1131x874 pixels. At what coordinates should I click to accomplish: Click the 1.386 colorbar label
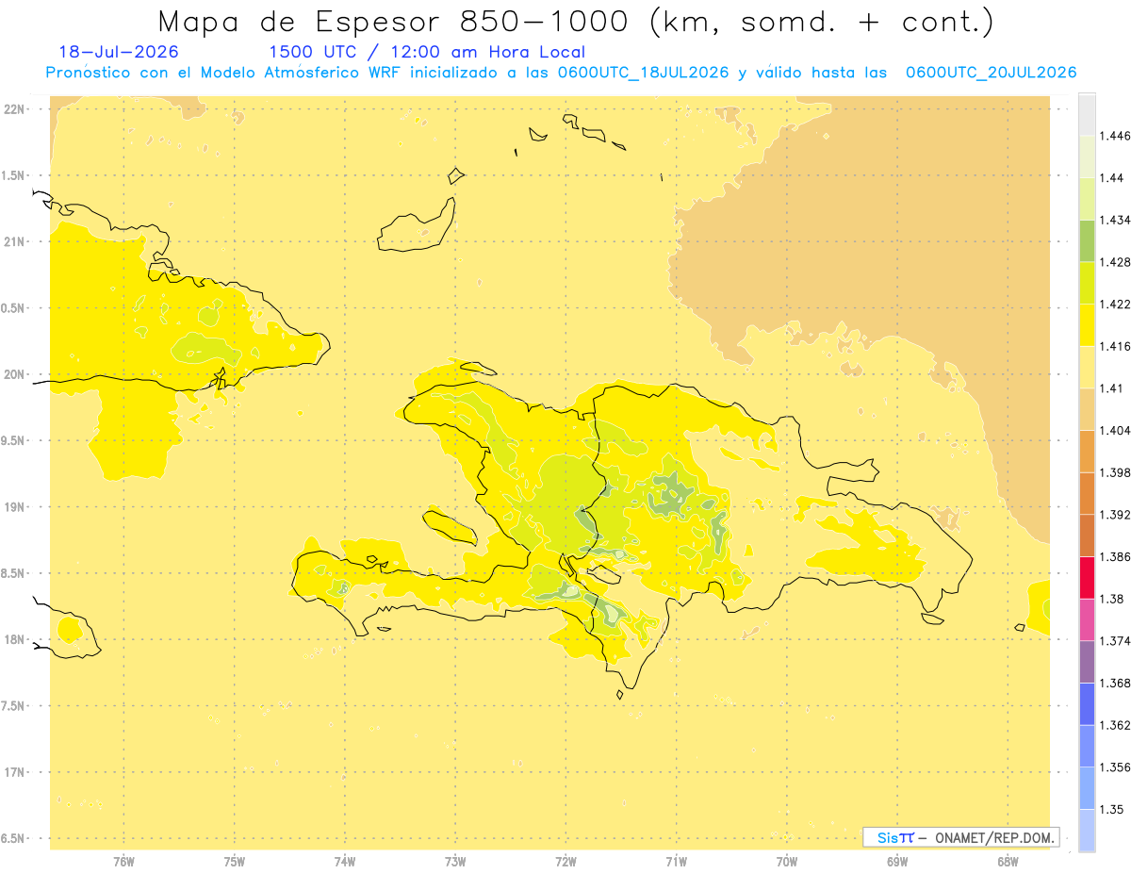[1115, 556]
